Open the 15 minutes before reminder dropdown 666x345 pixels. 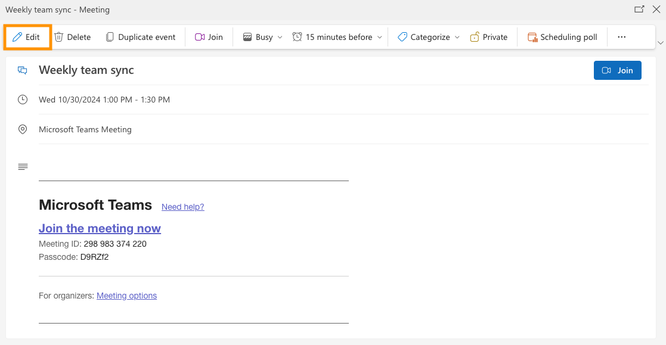click(x=379, y=37)
